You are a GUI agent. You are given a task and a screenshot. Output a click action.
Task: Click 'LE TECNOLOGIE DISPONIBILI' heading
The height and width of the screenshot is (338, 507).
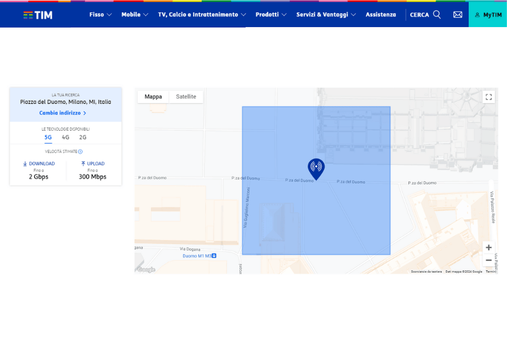pos(66,129)
